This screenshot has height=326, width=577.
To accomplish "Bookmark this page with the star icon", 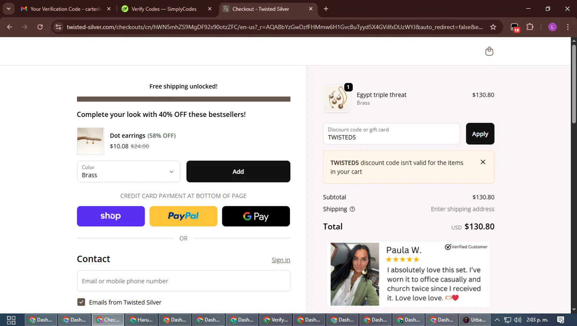I will (493, 27).
